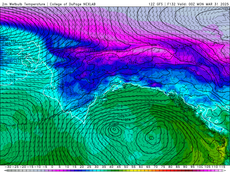Click the 998 isobar label
This screenshot has width=230, height=172.
(x=8, y=44)
